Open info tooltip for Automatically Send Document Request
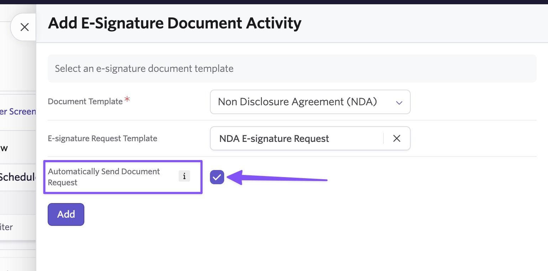Viewport: 548px width, 271px height. pos(184,176)
